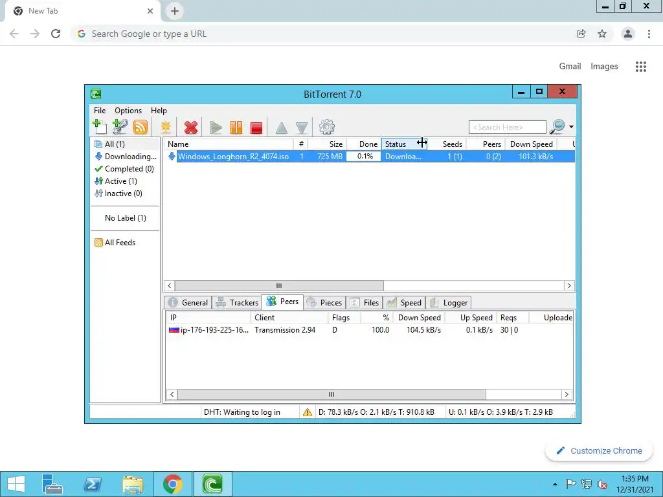Viewport: 663px width, 497px height.
Task: Sort peers by Up Speed header
Action: coord(471,317)
